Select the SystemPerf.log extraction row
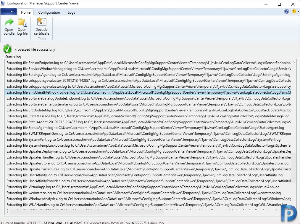The height and width of the screenshot is (224, 300). 148,140
